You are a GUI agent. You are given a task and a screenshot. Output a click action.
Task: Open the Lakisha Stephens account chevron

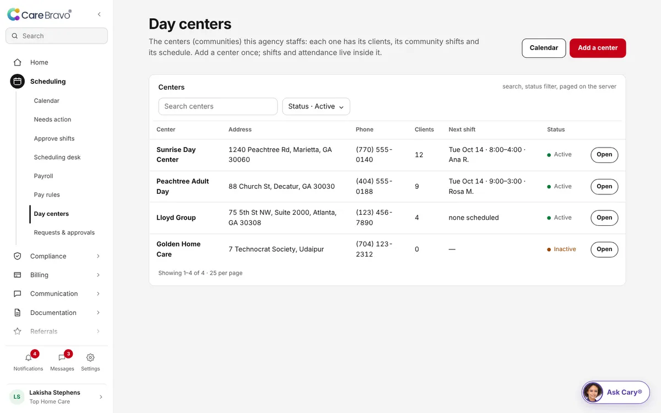point(100,397)
